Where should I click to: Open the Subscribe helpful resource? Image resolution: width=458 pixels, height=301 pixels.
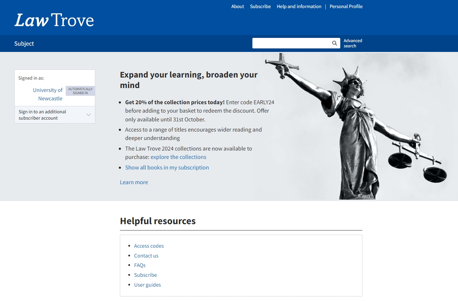click(x=145, y=275)
